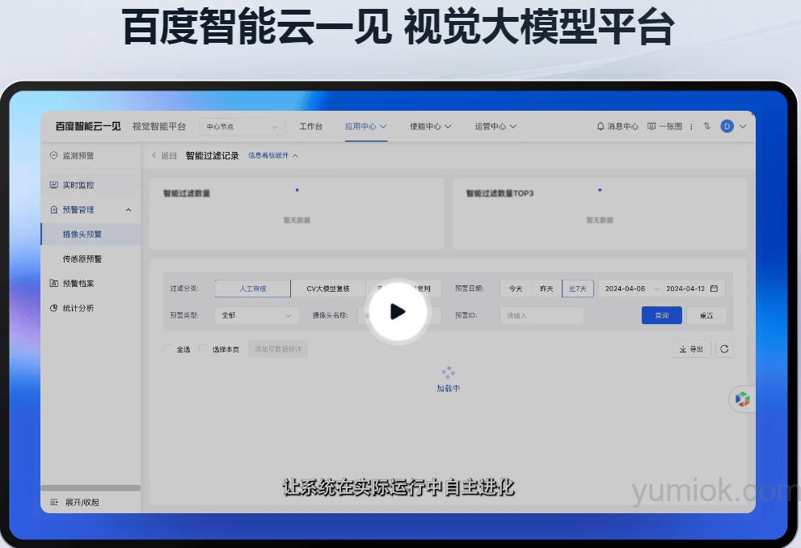Tick the 全选 checkbox
The image size is (801, 548).
pos(167,349)
